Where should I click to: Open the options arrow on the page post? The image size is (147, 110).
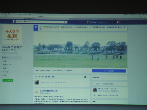pos(88,91)
